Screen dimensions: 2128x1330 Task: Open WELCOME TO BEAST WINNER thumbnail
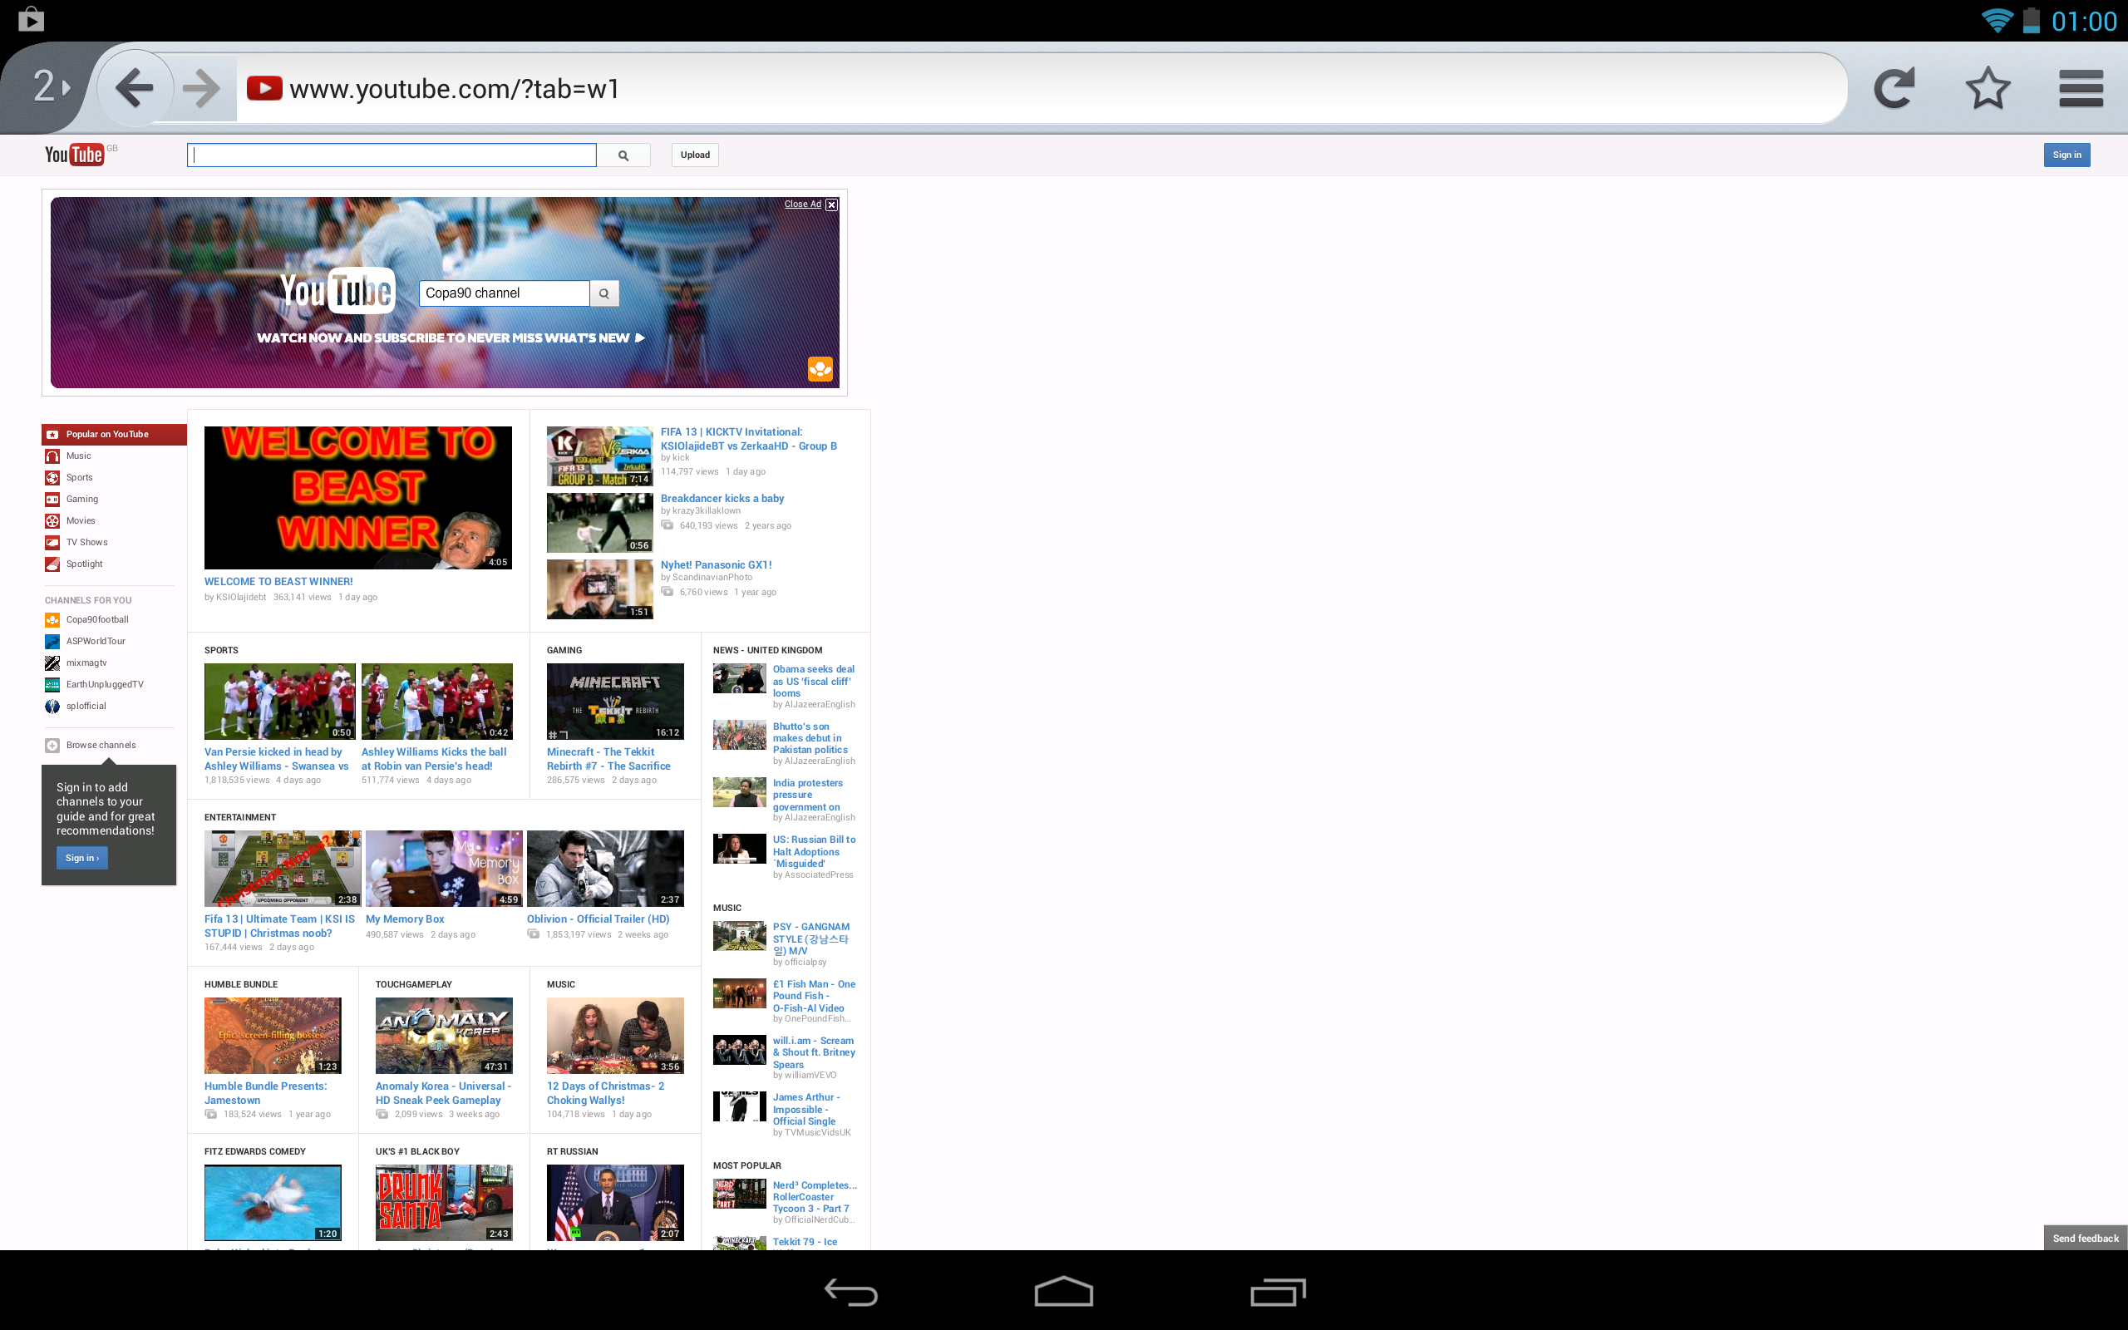point(358,498)
